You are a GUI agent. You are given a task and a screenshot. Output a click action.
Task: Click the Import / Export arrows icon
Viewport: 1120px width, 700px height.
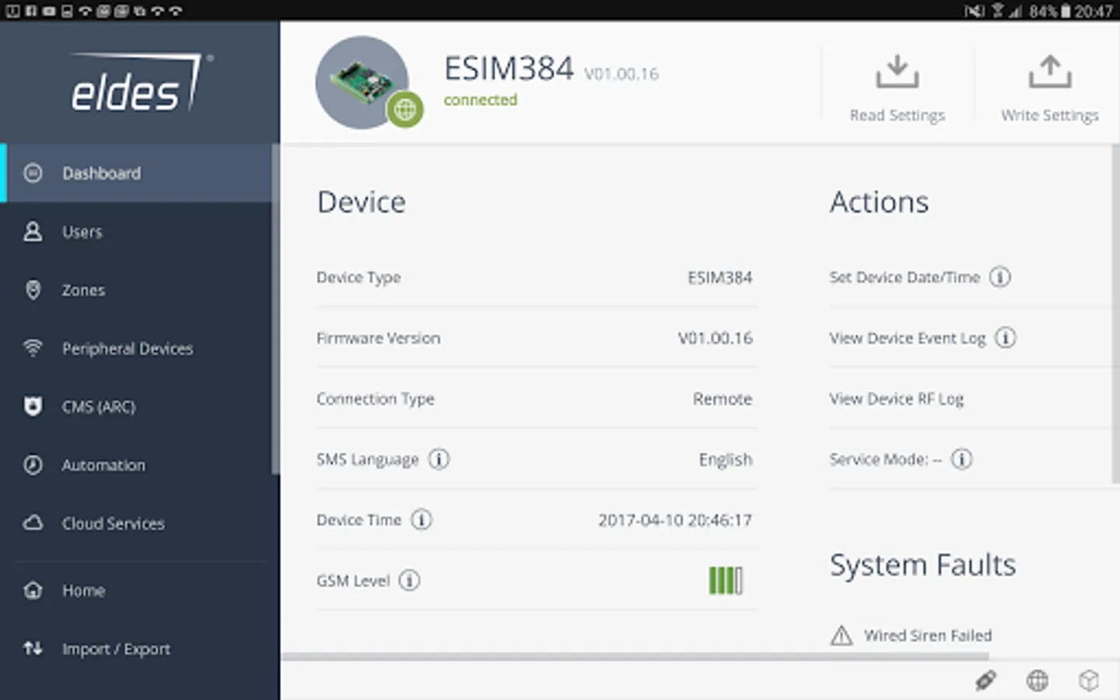click(33, 648)
